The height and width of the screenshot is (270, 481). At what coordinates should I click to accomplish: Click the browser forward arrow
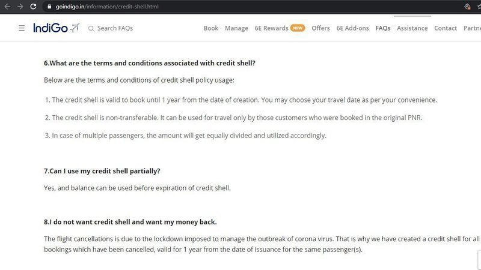(x=20, y=7)
